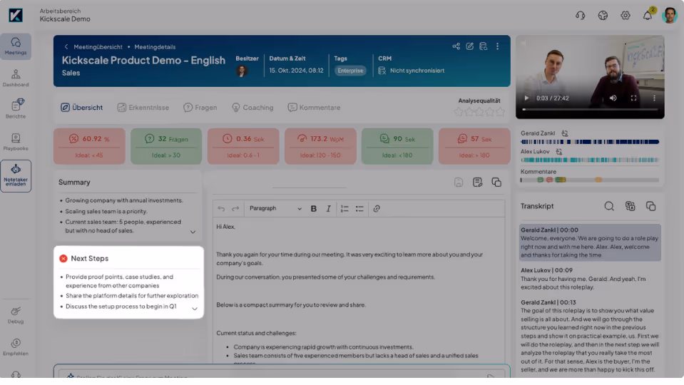The image size is (684, 385).
Task: Switch to the Coaching tab
Action: coord(252,107)
